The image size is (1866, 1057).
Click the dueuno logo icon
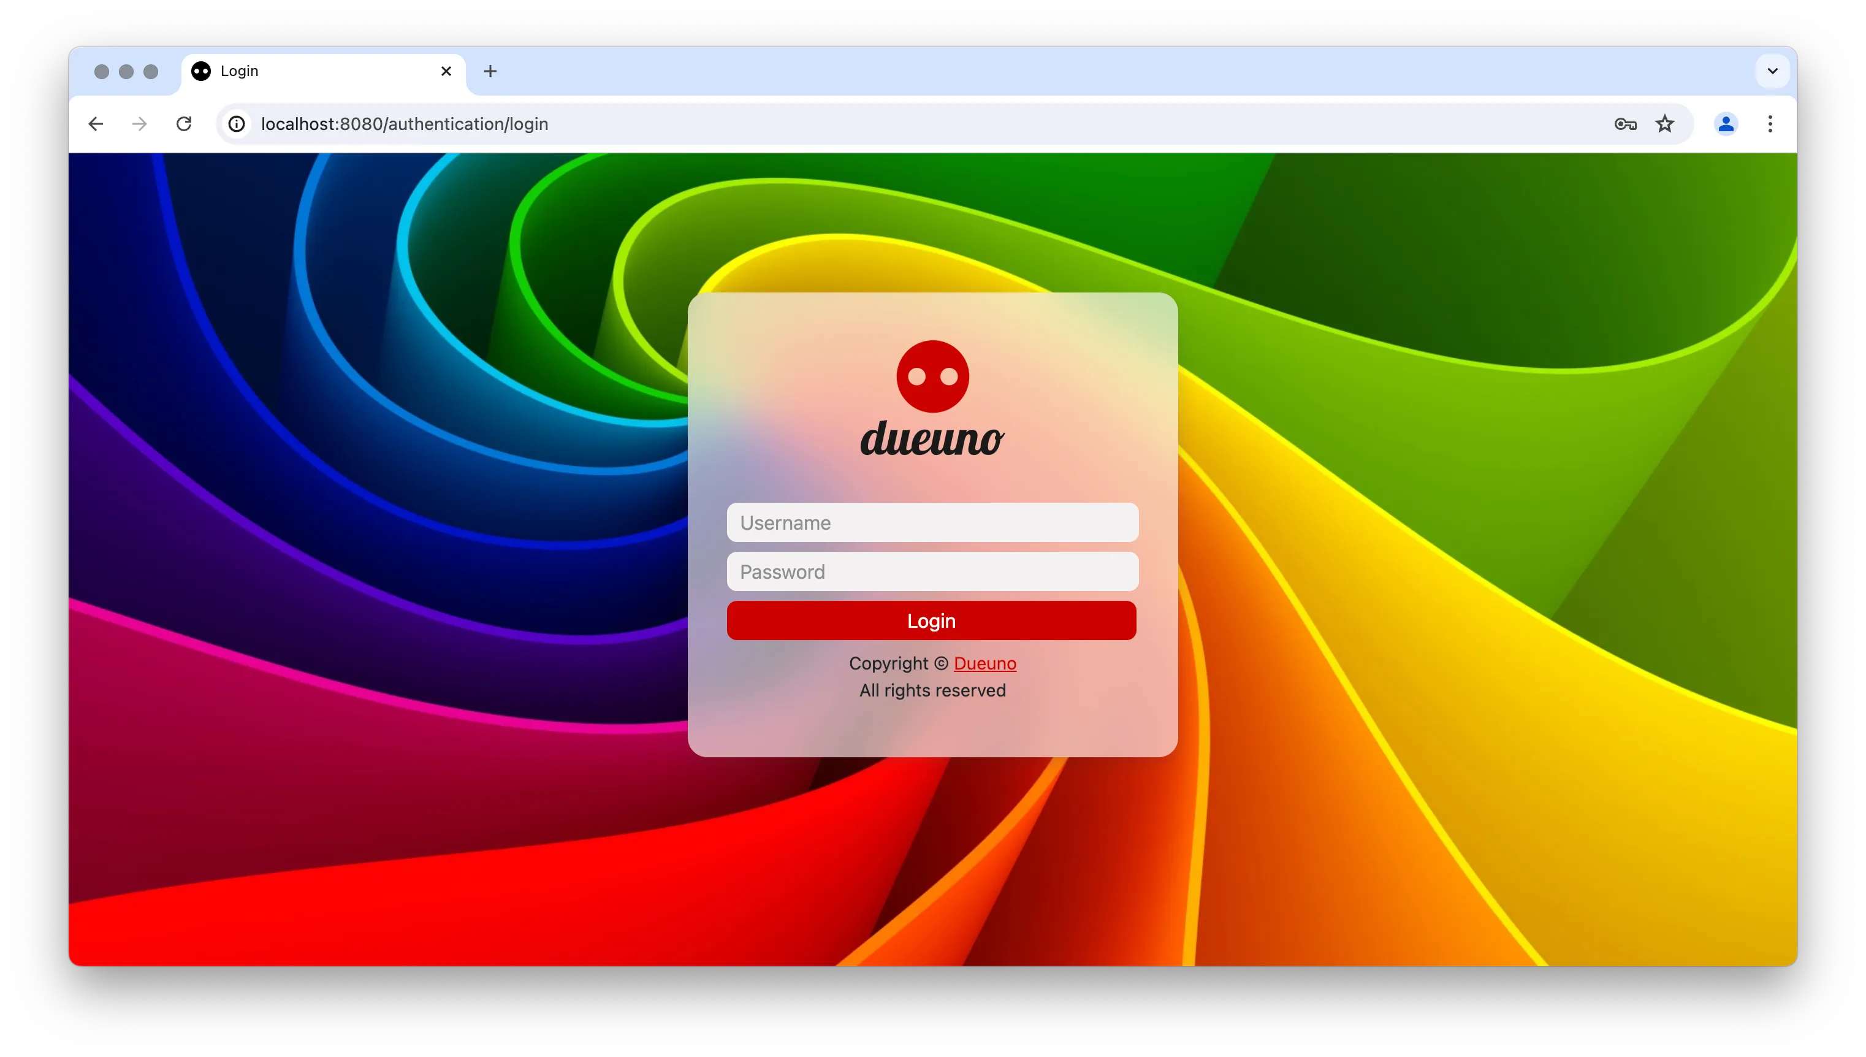tap(932, 375)
